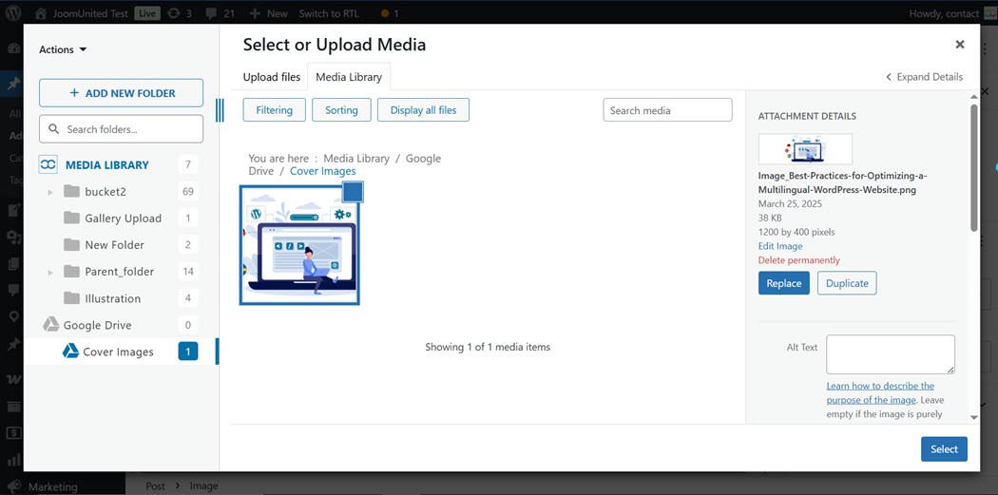Expand the bucket2 folder tree arrow
998x495 pixels.
(x=50, y=192)
